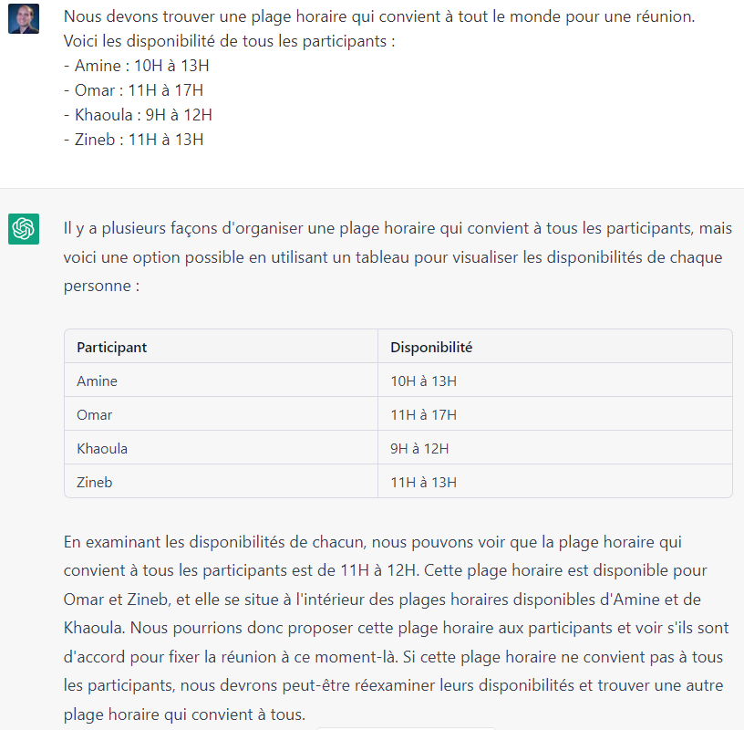Viewport: 744px width, 730px height.
Task: Click the user's "- Khaoula : 9H à 12H" line
Action: click(x=138, y=115)
